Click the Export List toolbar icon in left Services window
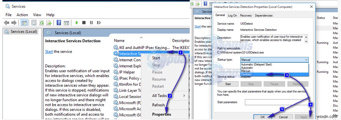The image size is (341, 120). click(49, 23)
